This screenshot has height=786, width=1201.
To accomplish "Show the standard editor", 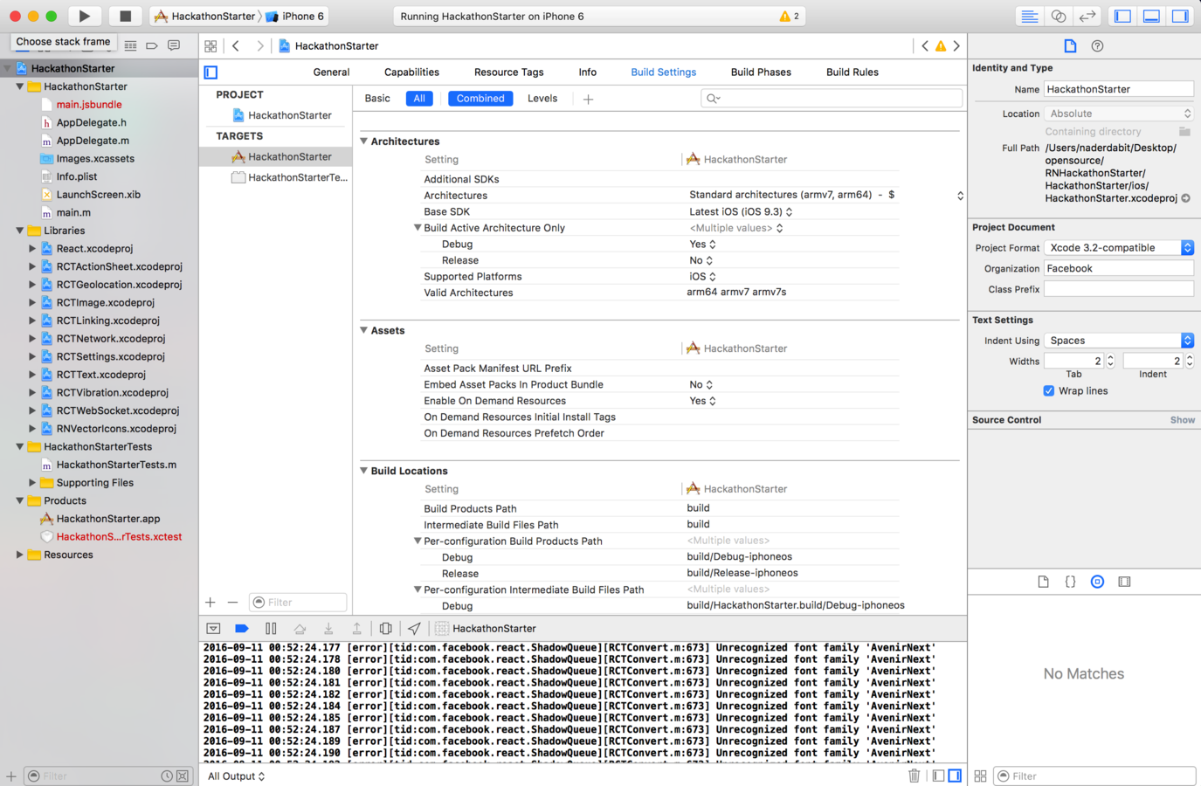I will (1030, 16).
